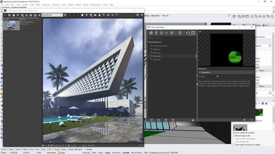Click save asset icon at Asset Editor bottom

point(166,120)
